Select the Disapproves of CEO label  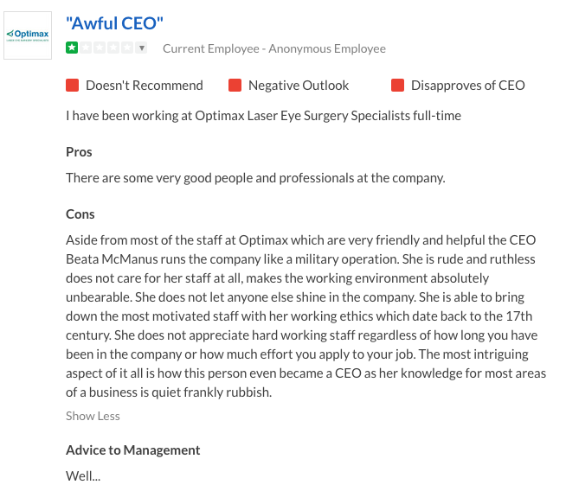pyautogui.click(x=468, y=86)
